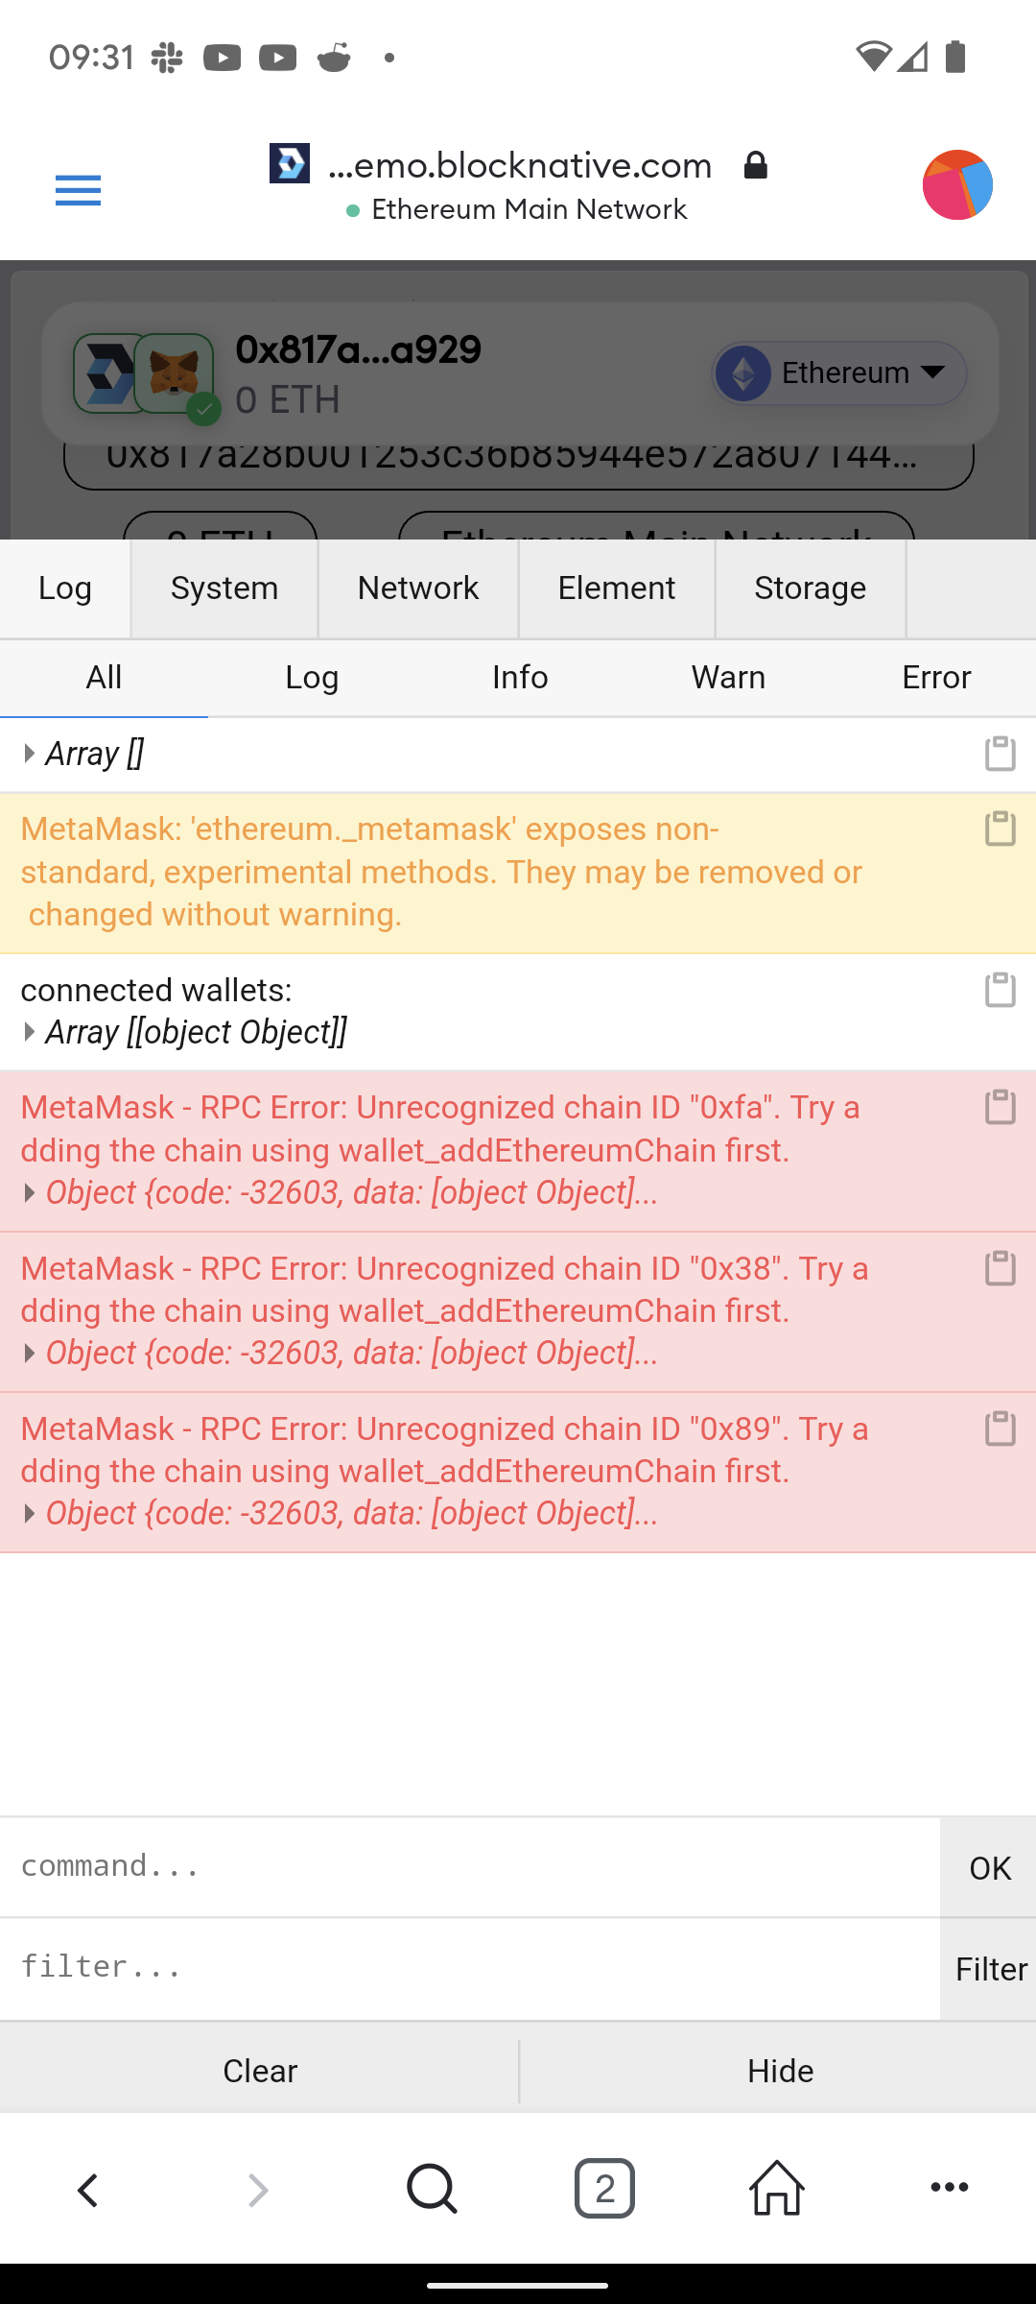Open the hamburger menu in the browser toolbar
The image size is (1036, 2304).
(77, 191)
